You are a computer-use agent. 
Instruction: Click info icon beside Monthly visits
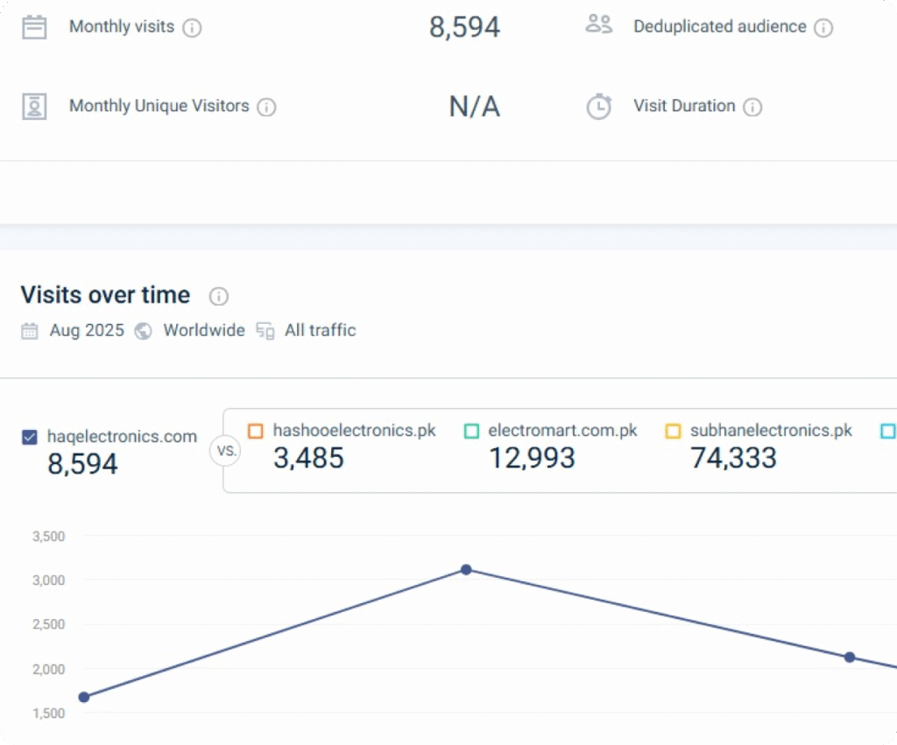192,28
